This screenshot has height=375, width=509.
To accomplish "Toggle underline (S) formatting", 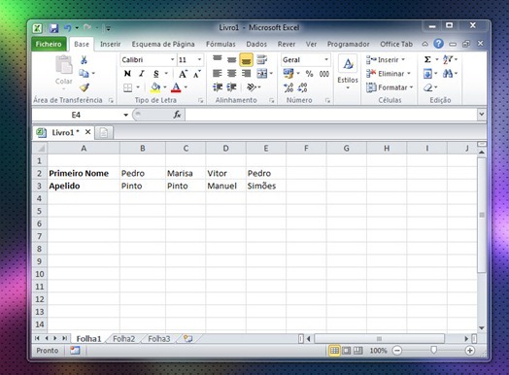I will tap(156, 74).
